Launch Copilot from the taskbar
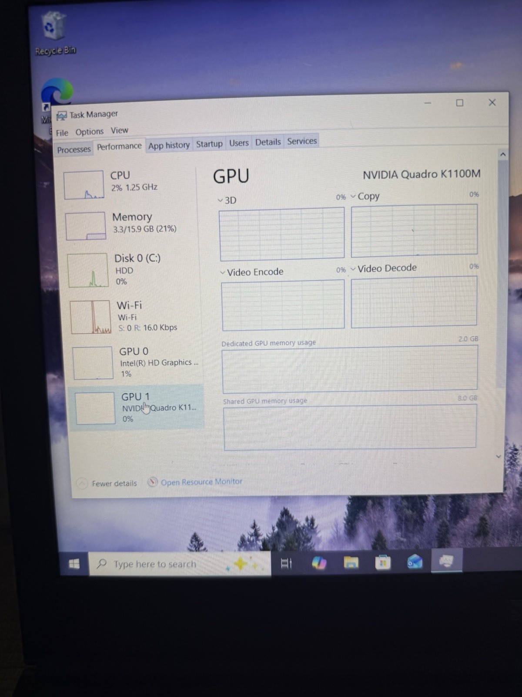The height and width of the screenshot is (697, 522). (x=319, y=563)
